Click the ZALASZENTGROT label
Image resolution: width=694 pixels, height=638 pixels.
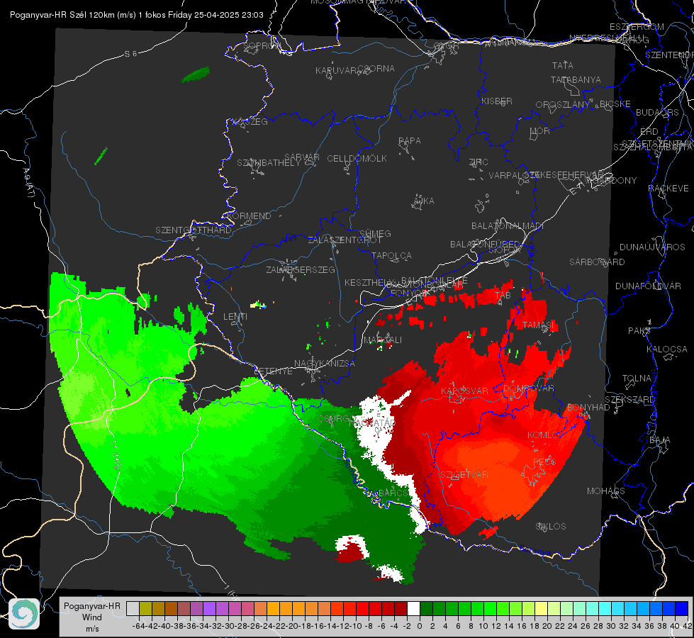(345, 240)
